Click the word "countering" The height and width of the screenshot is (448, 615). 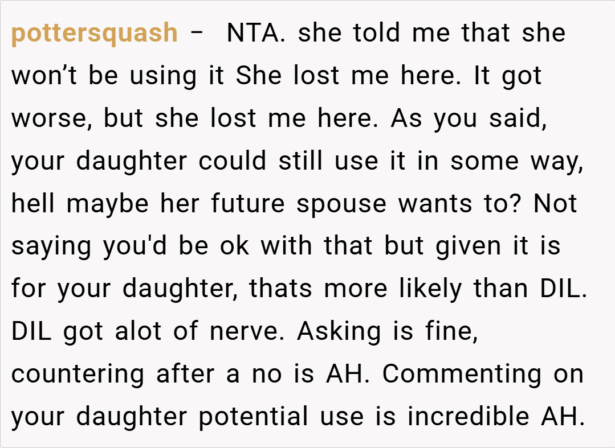[78, 375]
